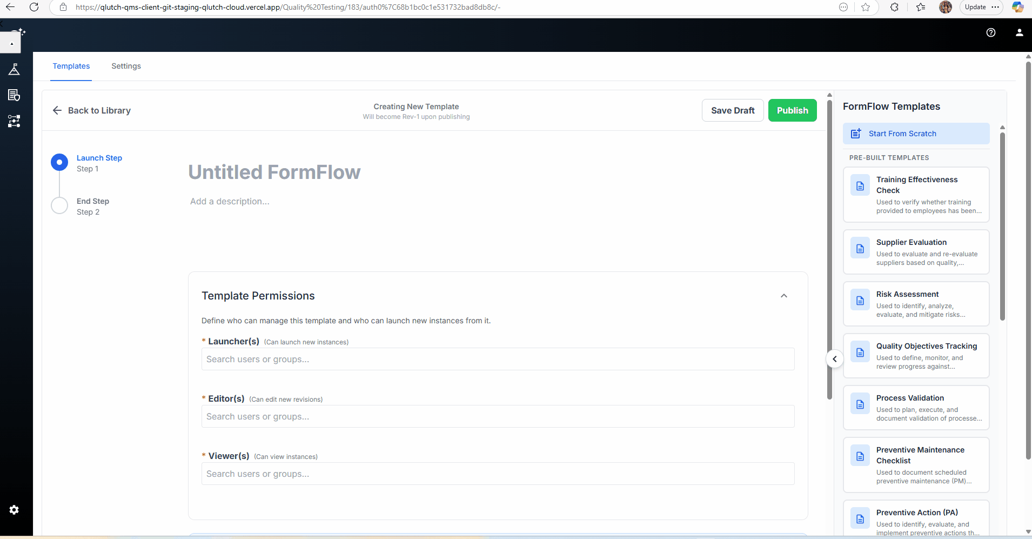The width and height of the screenshot is (1032, 539).
Task: Select the Risk Assessment pre-built template
Action: 916,304
